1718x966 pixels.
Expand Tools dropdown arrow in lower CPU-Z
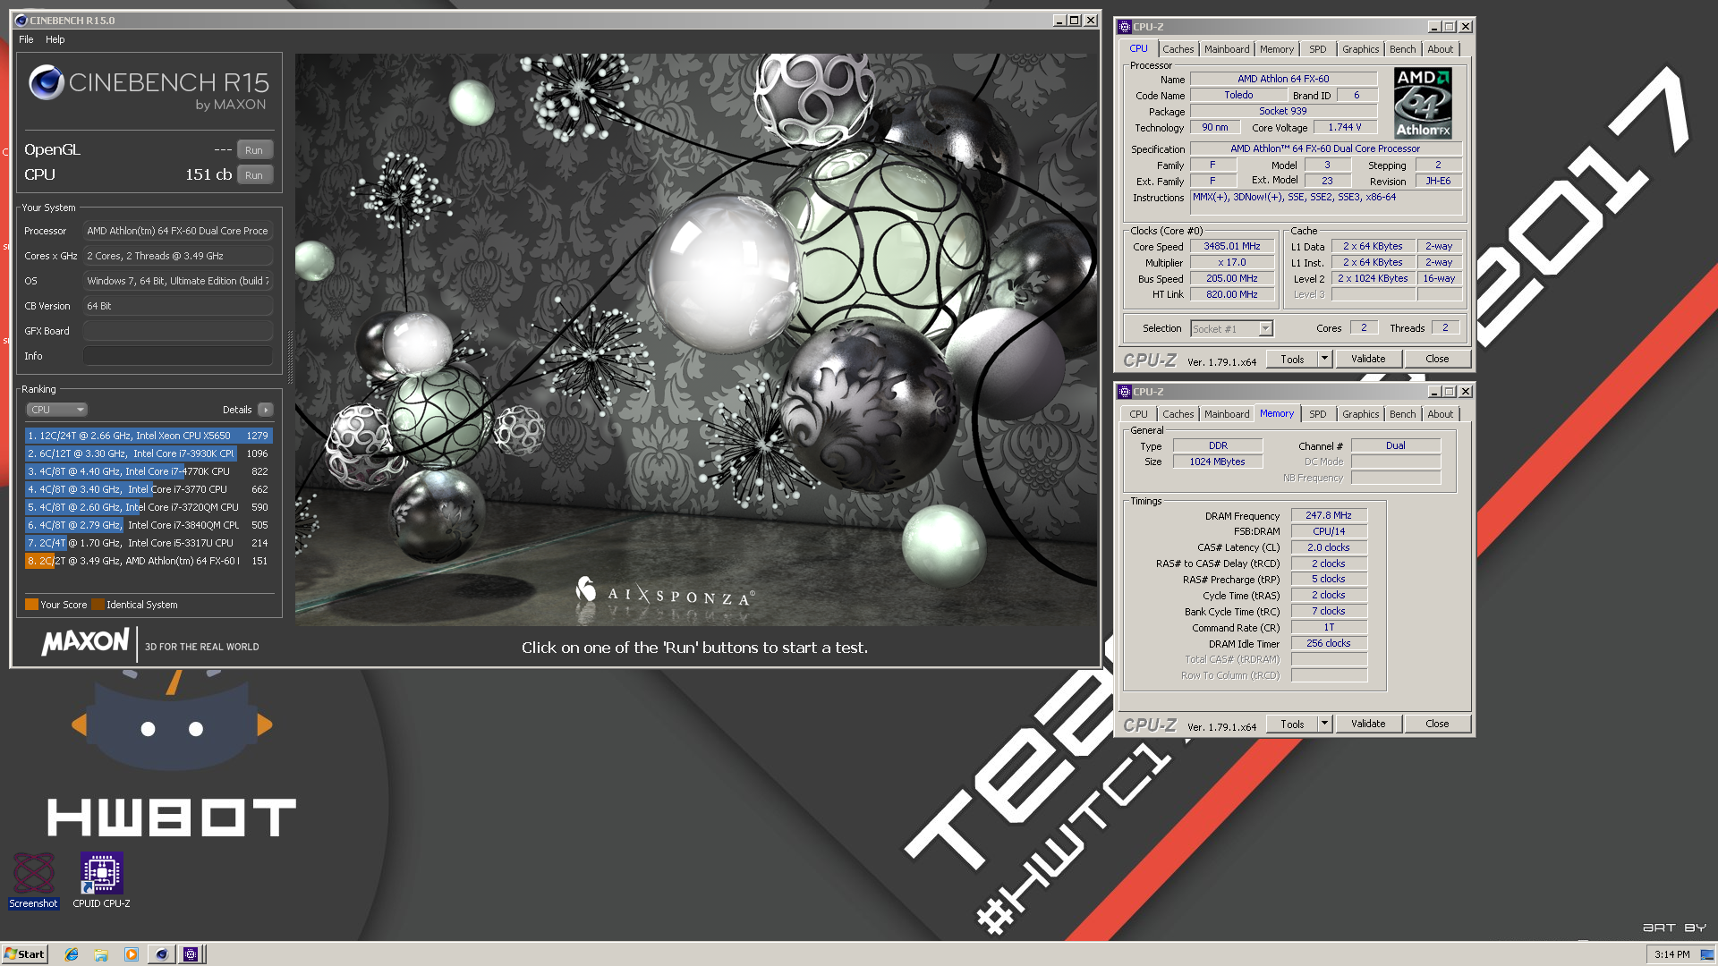1325,724
